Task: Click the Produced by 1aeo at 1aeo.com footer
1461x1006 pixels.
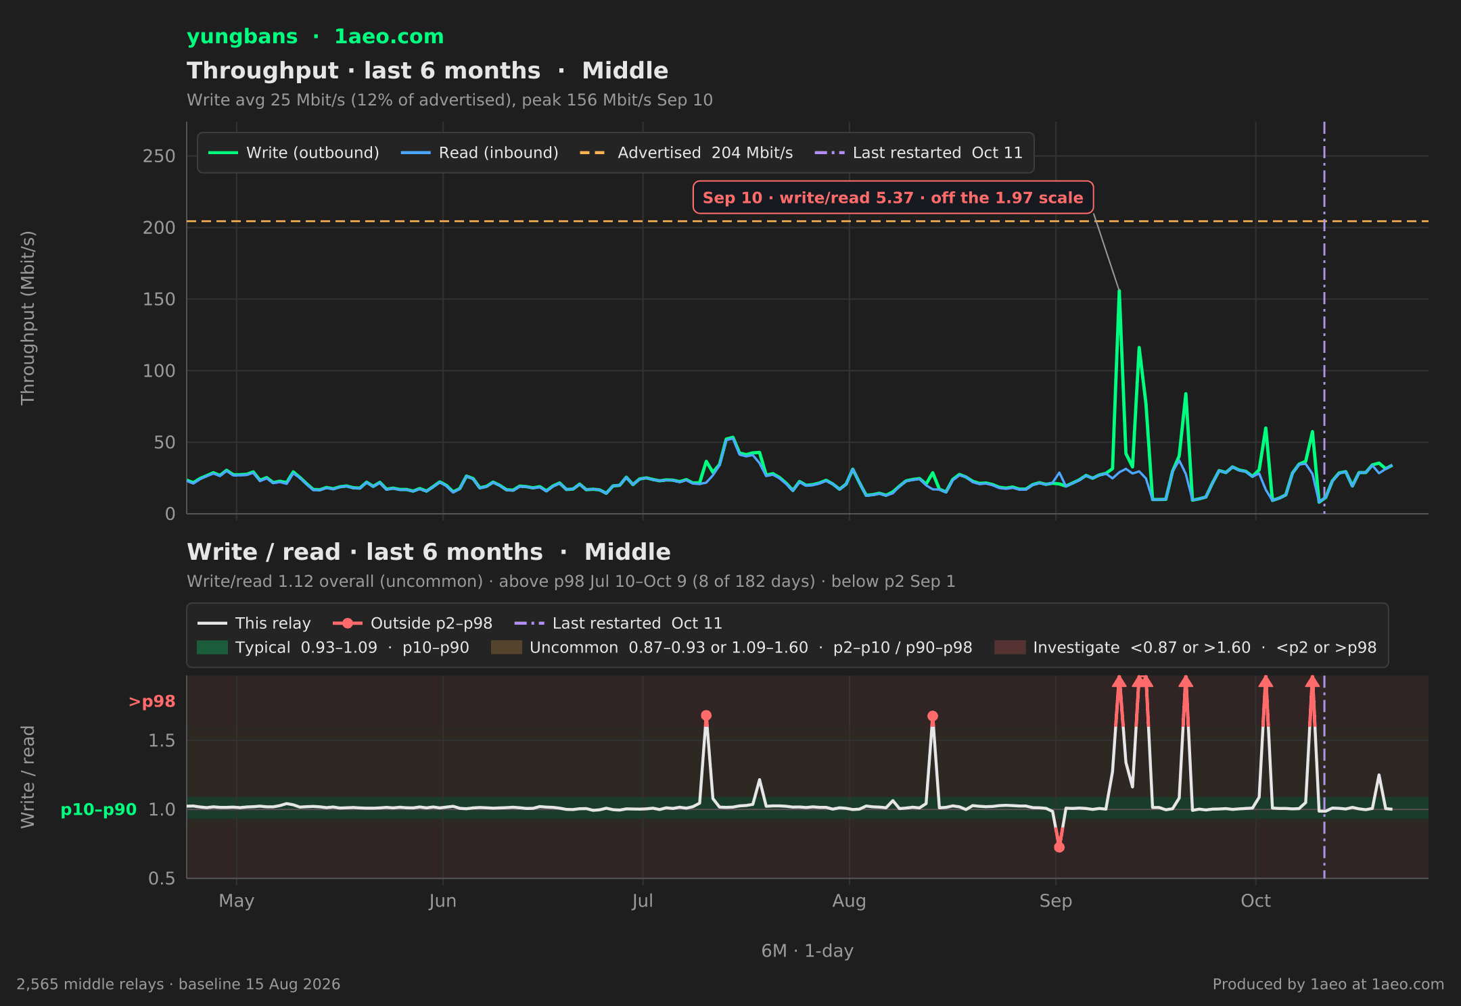Action: pyautogui.click(x=1328, y=984)
